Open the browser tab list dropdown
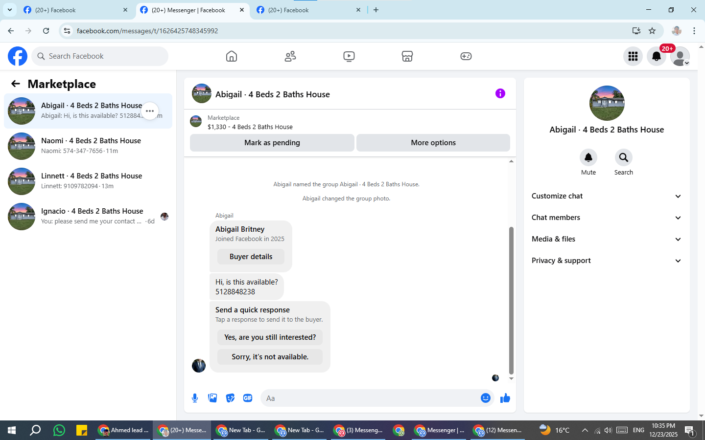Screen dimensions: 705x440 (x=9, y=10)
